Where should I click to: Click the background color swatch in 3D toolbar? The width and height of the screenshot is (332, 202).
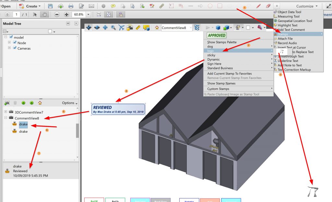click(248, 28)
